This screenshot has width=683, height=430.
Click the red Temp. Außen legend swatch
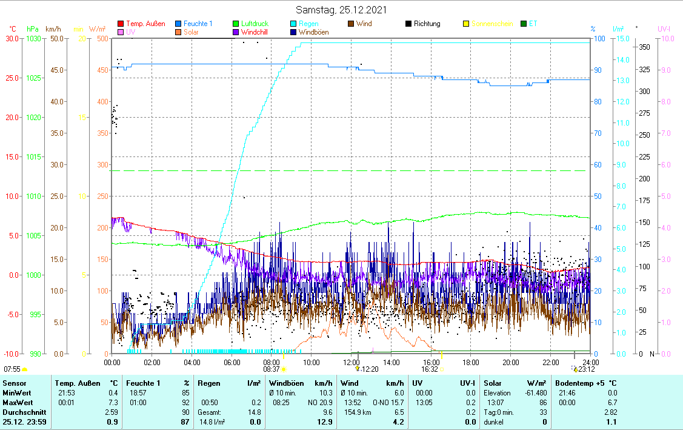pos(121,24)
